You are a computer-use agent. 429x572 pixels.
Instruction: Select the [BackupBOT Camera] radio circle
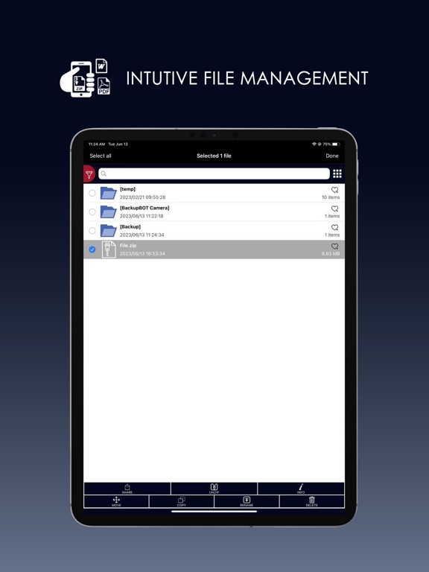tap(92, 212)
